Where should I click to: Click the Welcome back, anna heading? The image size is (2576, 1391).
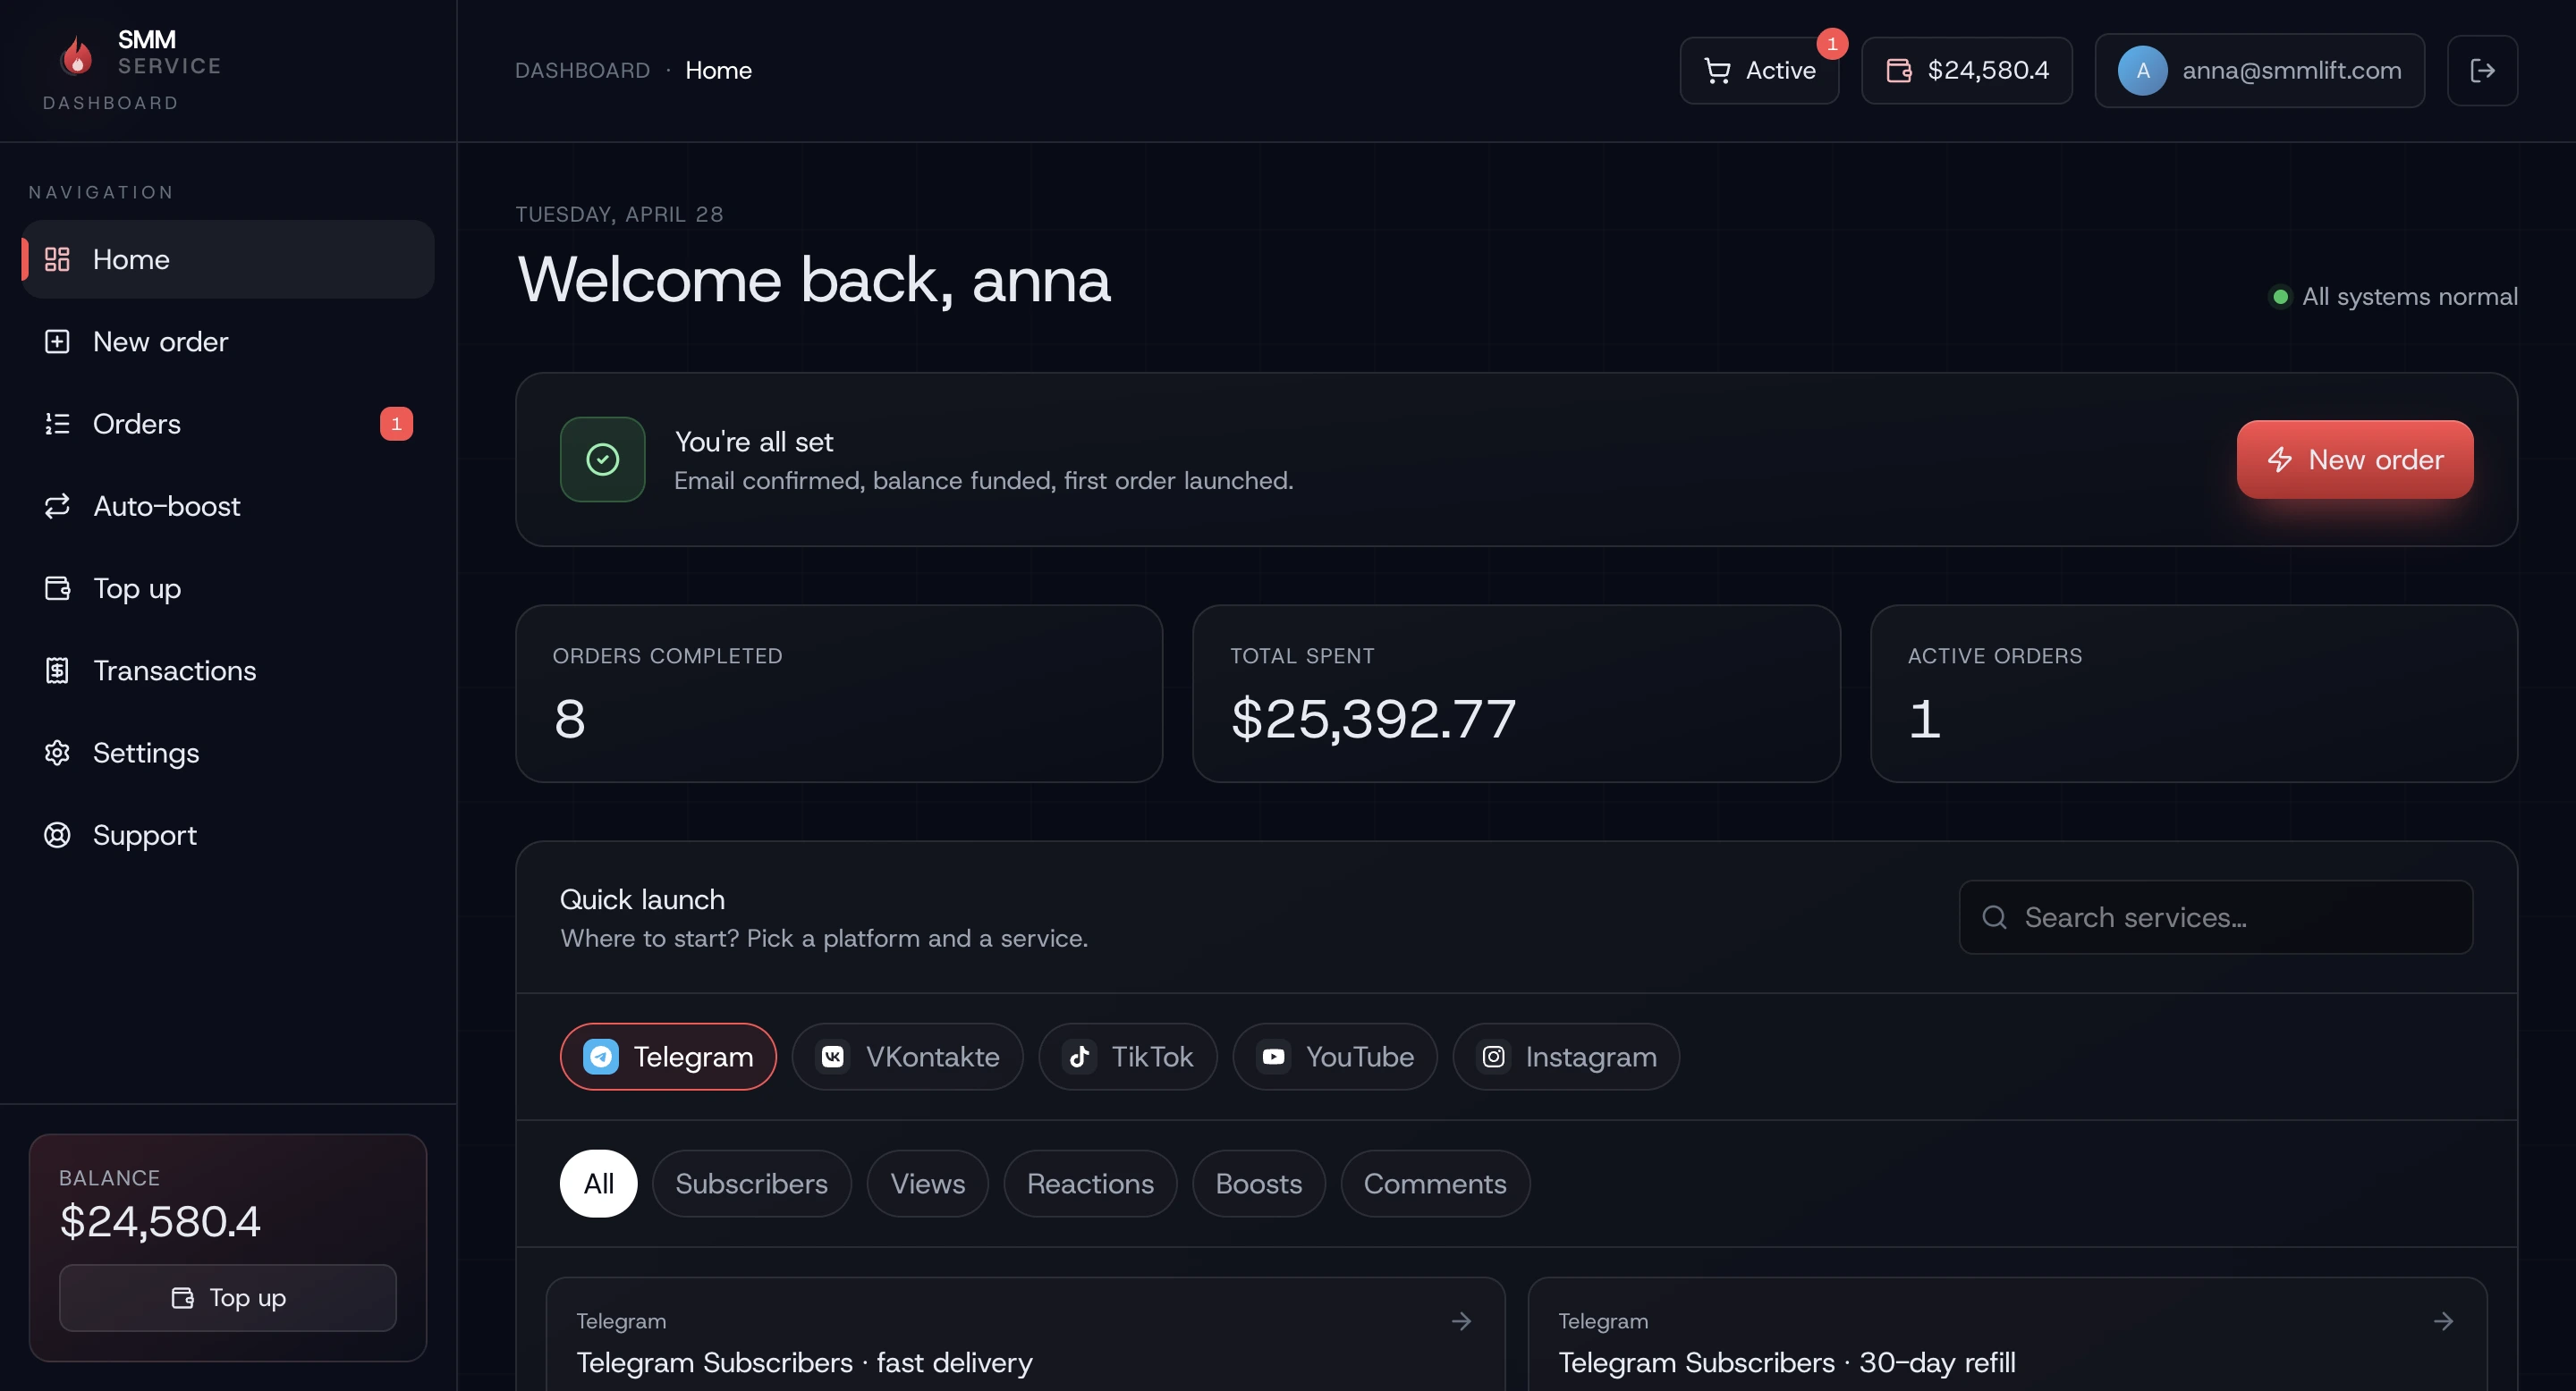click(x=813, y=280)
